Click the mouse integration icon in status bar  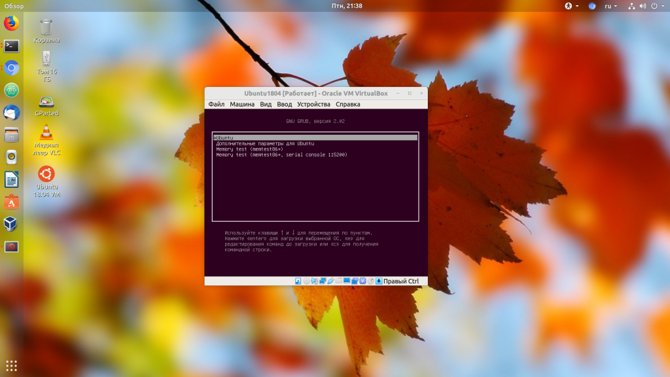pyautogui.click(x=371, y=281)
